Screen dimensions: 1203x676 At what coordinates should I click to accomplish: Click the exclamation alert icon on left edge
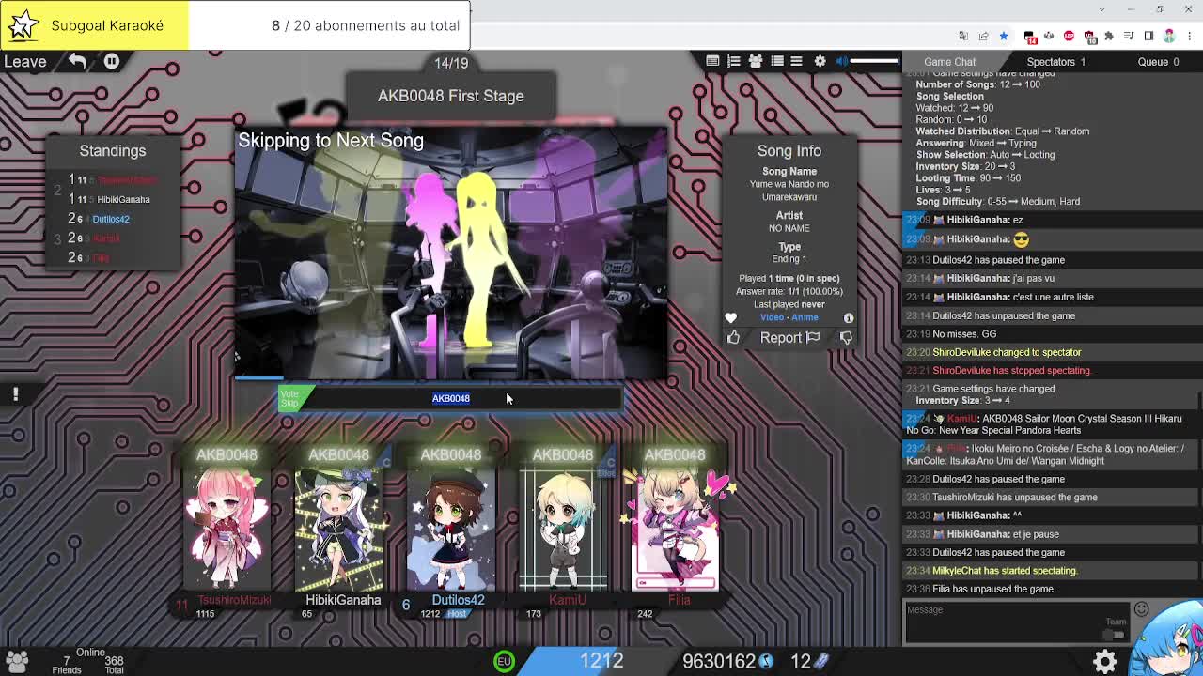point(15,394)
